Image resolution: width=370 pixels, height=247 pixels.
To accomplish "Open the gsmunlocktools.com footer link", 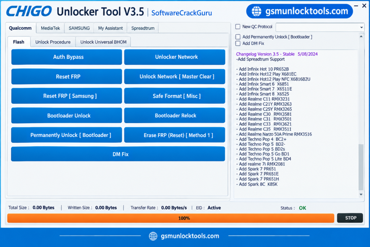I will click(190, 236).
